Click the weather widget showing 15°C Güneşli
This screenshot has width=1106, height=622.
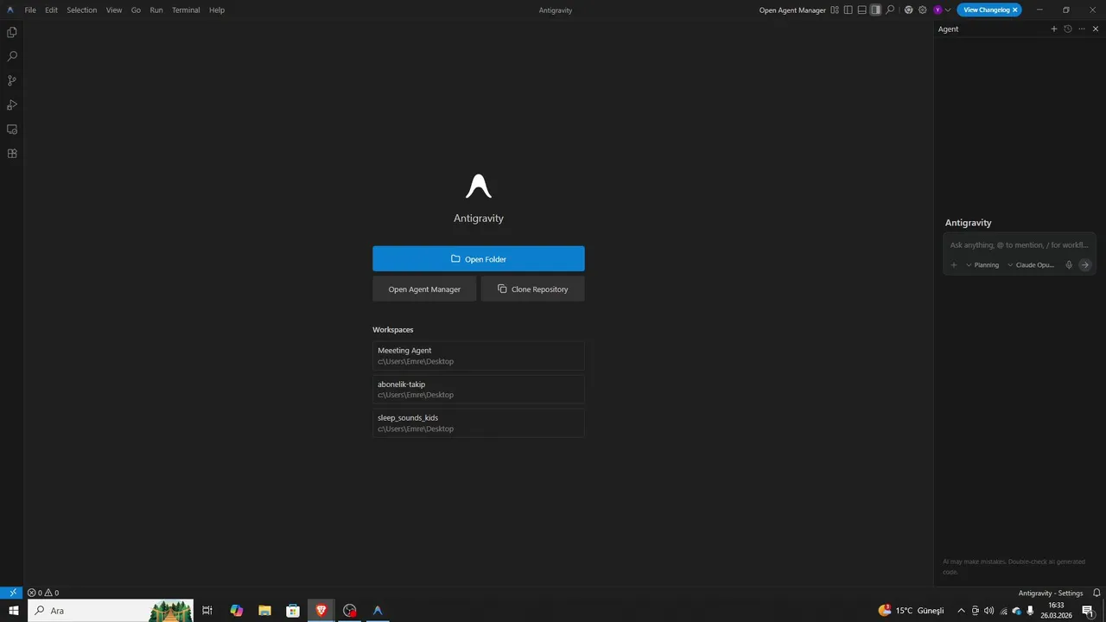coord(912,611)
